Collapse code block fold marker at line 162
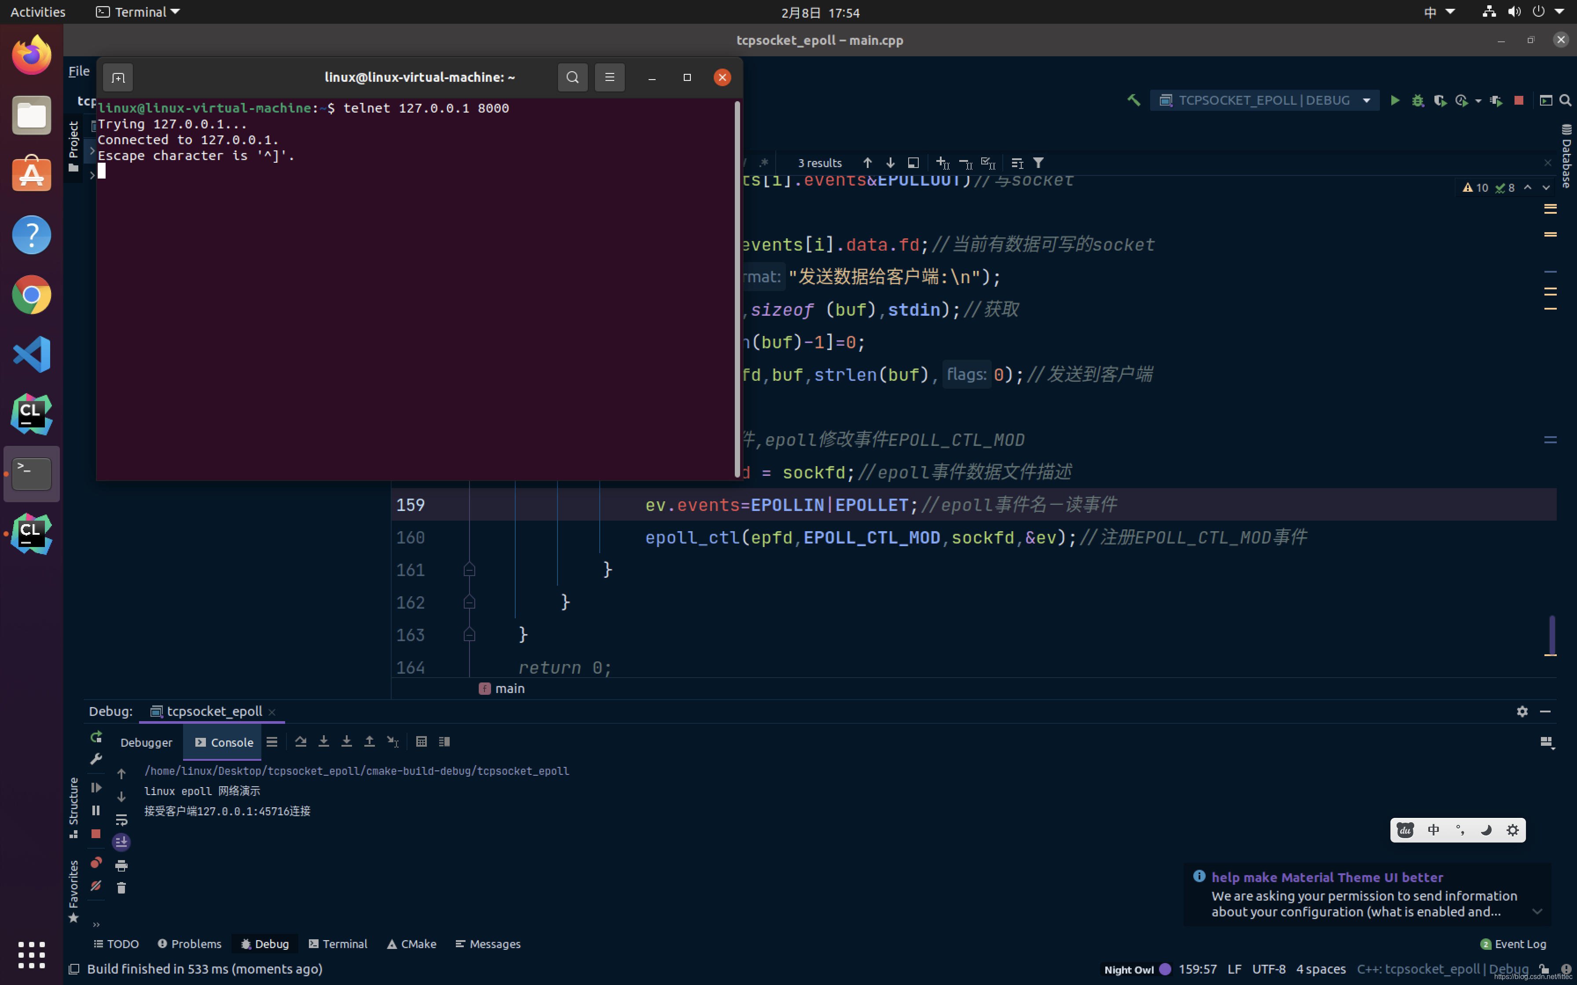This screenshot has width=1577, height=985. (x=469, y=602)
